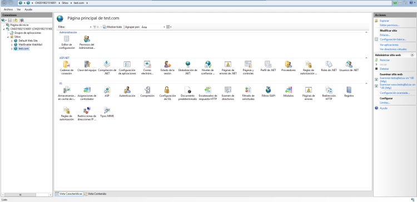Open the Archivo menu

point(8,9)
